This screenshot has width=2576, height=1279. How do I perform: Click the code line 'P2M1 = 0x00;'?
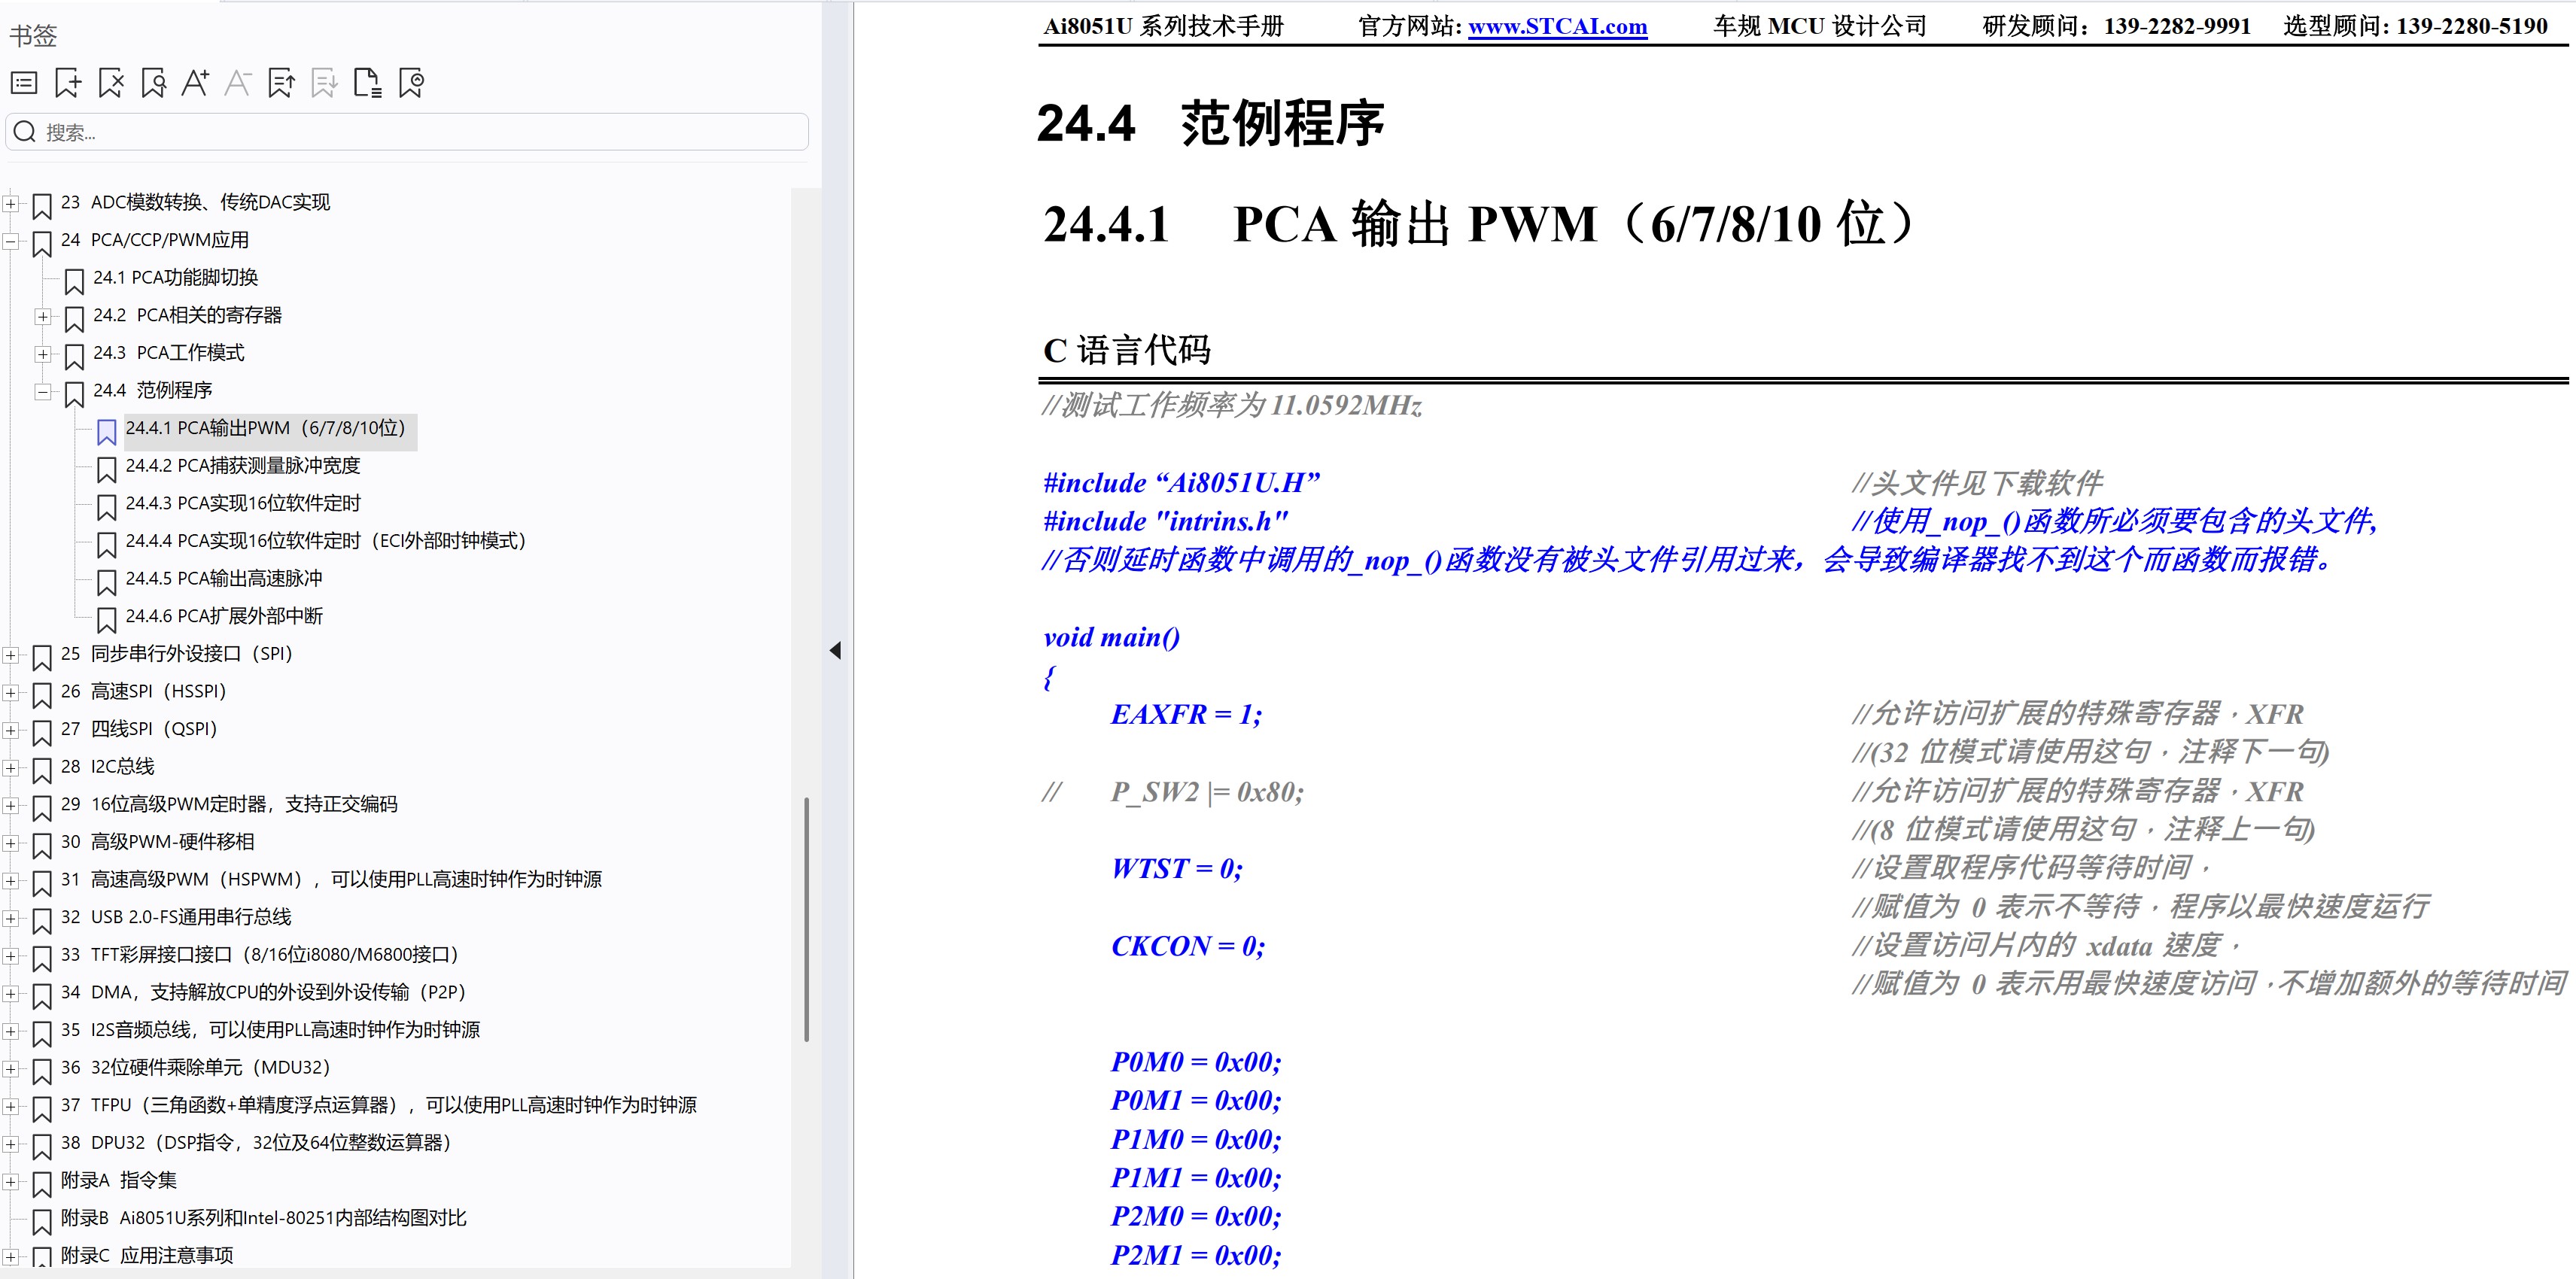(1196, 1255)
